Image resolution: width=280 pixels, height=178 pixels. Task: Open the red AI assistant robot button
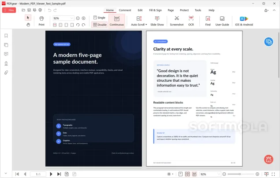(x=269, y=159)
